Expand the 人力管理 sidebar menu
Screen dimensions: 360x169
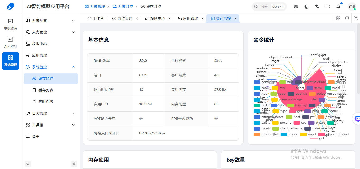(x=50, y=32)
